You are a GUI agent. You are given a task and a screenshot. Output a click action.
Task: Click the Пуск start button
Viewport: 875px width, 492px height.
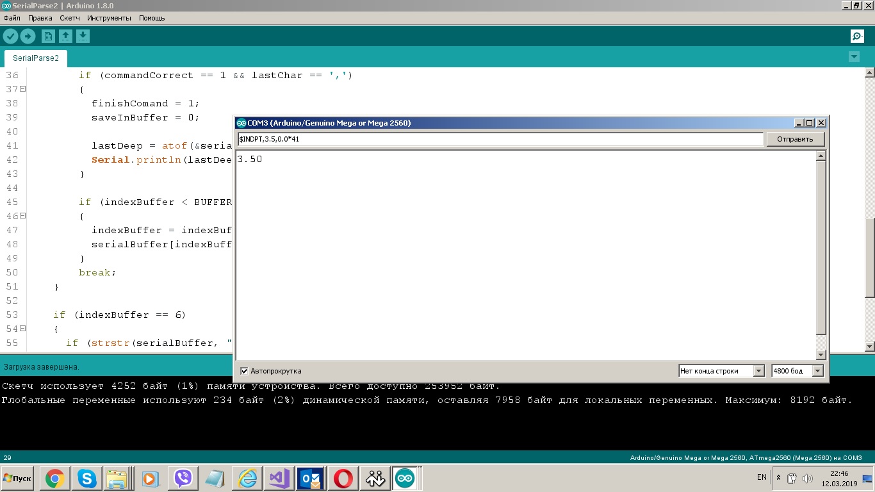pyautogui.click(x=18, y=479)
